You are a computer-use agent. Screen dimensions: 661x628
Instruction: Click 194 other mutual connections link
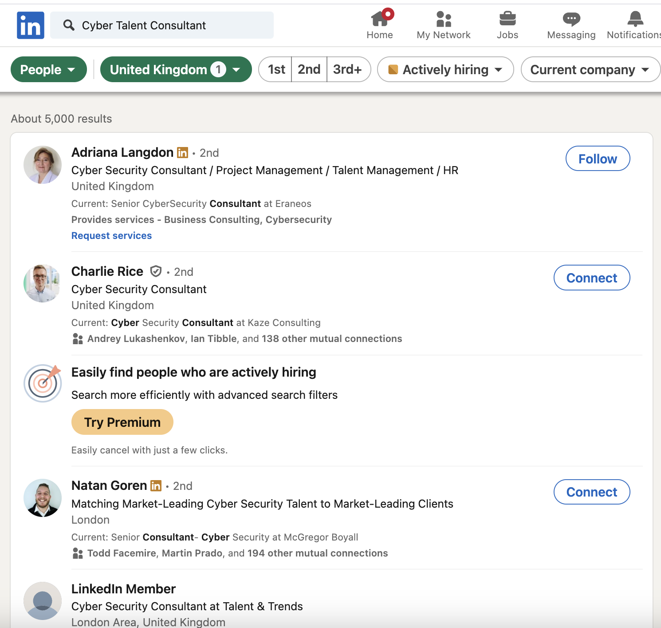point(318,553)
